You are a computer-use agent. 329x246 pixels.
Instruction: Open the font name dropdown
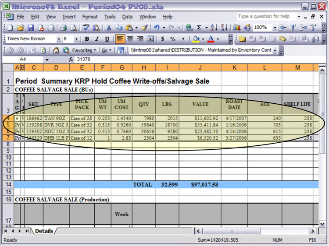[59, 39]
